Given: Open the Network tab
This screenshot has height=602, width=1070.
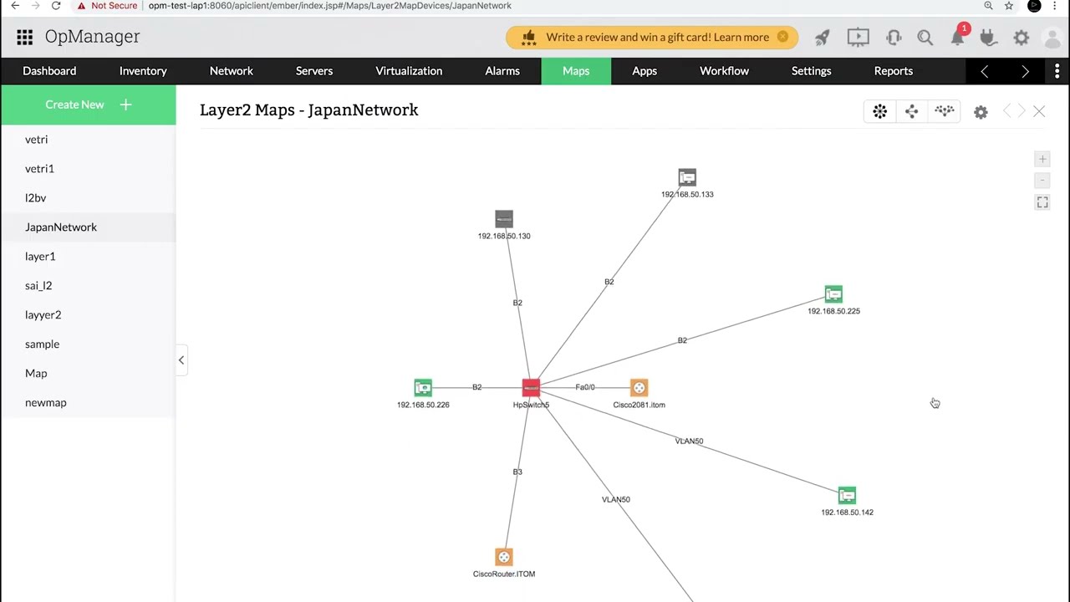Looking at the screenshot, I should click(232, 71).
